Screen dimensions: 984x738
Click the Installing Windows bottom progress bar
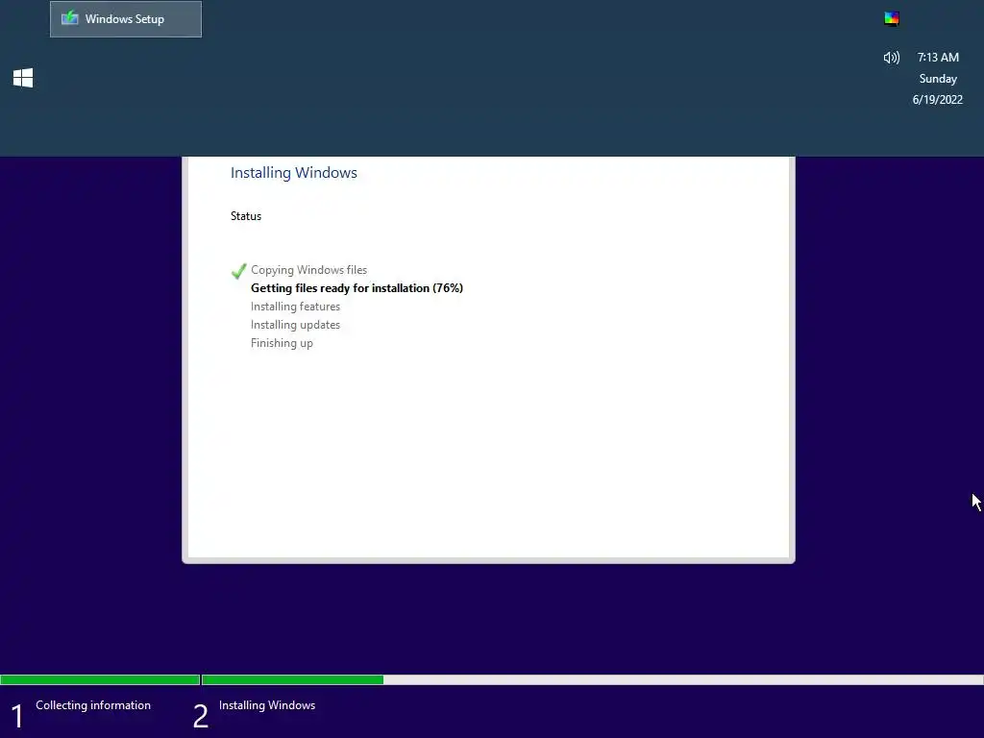pos(592,679)
